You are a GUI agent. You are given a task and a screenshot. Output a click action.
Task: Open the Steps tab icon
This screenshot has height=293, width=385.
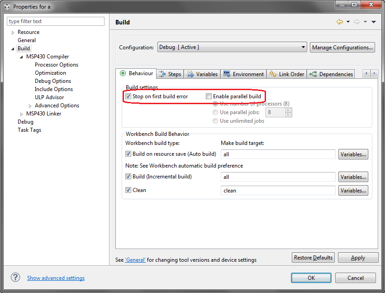(162, 73)
